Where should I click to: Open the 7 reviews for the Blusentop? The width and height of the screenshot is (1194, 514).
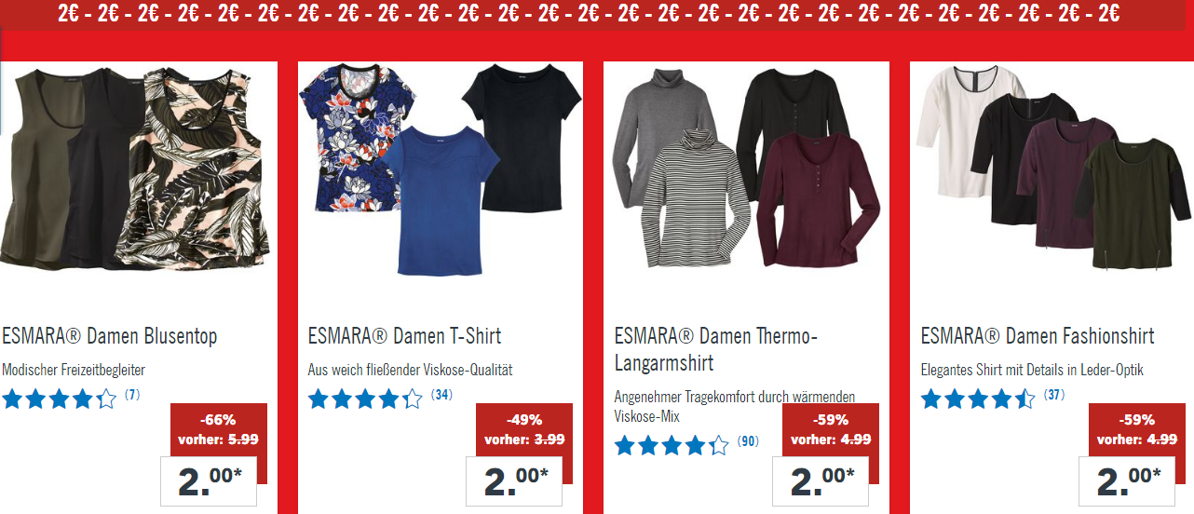coord(131,395)
